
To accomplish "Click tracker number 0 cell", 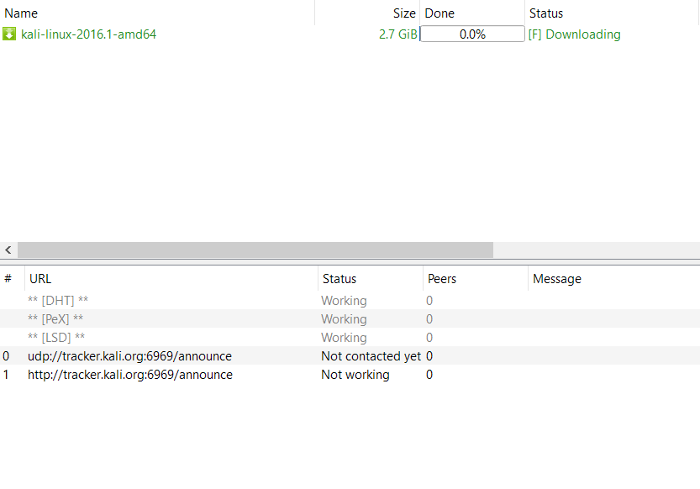I will pyautogui.click(x=6, y=356).
